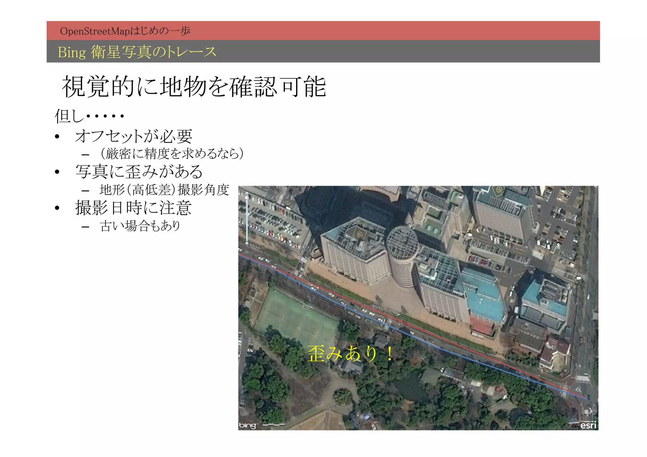The width and height of the screenshot is (647, 457).
Task: Click the sub-bullet '(厳密に精度を求めるなら)'
Action: click(172, 154)
